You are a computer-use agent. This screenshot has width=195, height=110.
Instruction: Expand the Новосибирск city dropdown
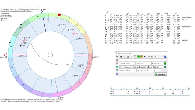tap(162, 67)
